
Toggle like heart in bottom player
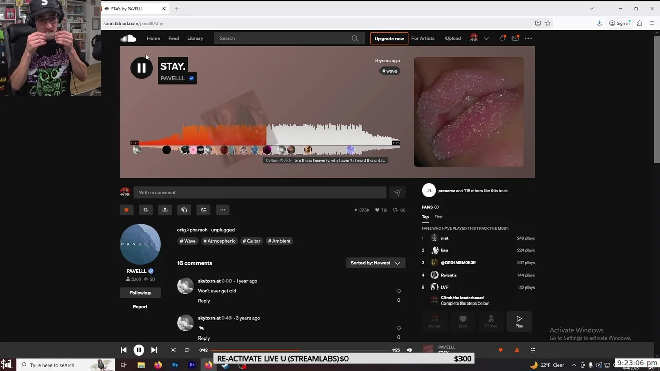pyautogui.click(x=500, y=350)
